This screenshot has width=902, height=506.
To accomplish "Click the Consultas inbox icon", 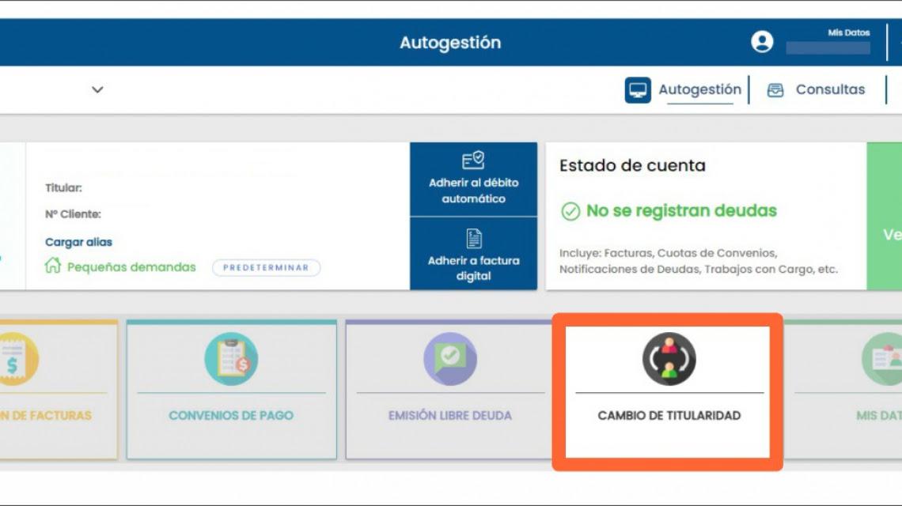I will click(x=775, y=90).
